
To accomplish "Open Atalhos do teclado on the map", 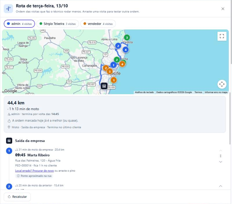I will tap(144, 92).
